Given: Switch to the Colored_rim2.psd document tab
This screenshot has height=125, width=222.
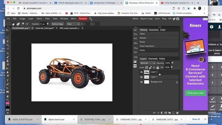Looking at the screenshot, I should click(45, 28).
